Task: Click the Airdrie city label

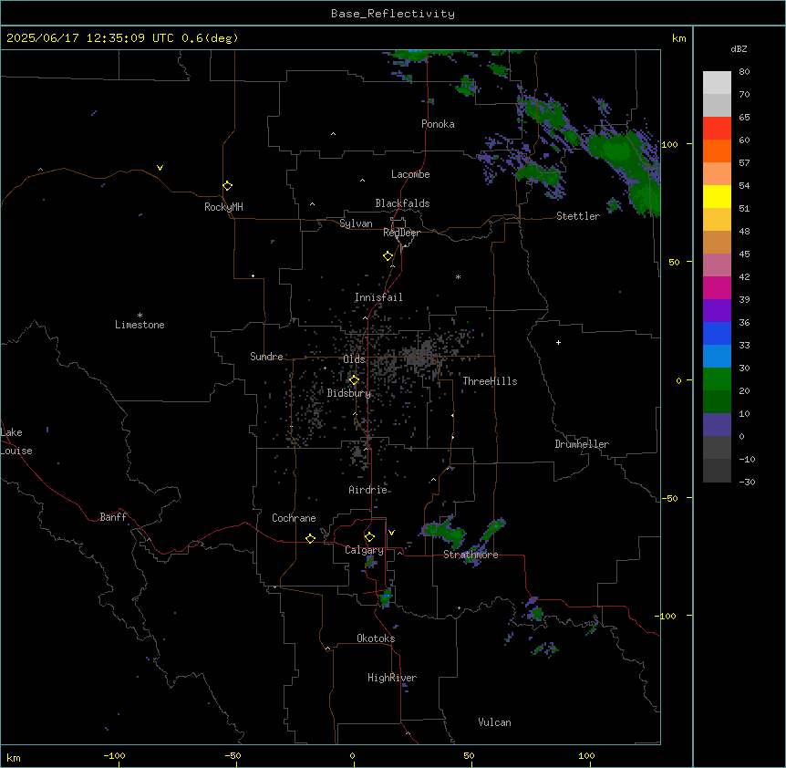Action: (x=368, y=490)
